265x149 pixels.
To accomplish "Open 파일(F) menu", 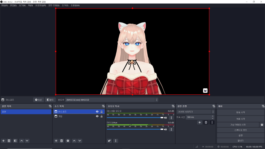I will [4, 5].
